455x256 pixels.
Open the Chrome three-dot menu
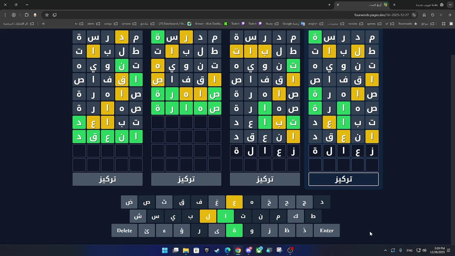pyautogui.click(x=5, y=15)
